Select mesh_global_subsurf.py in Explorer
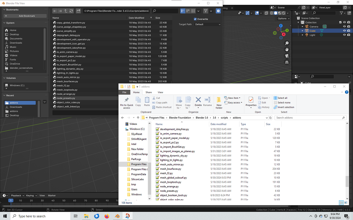Screen dimensions: 353x220 [x=173, y=178]
